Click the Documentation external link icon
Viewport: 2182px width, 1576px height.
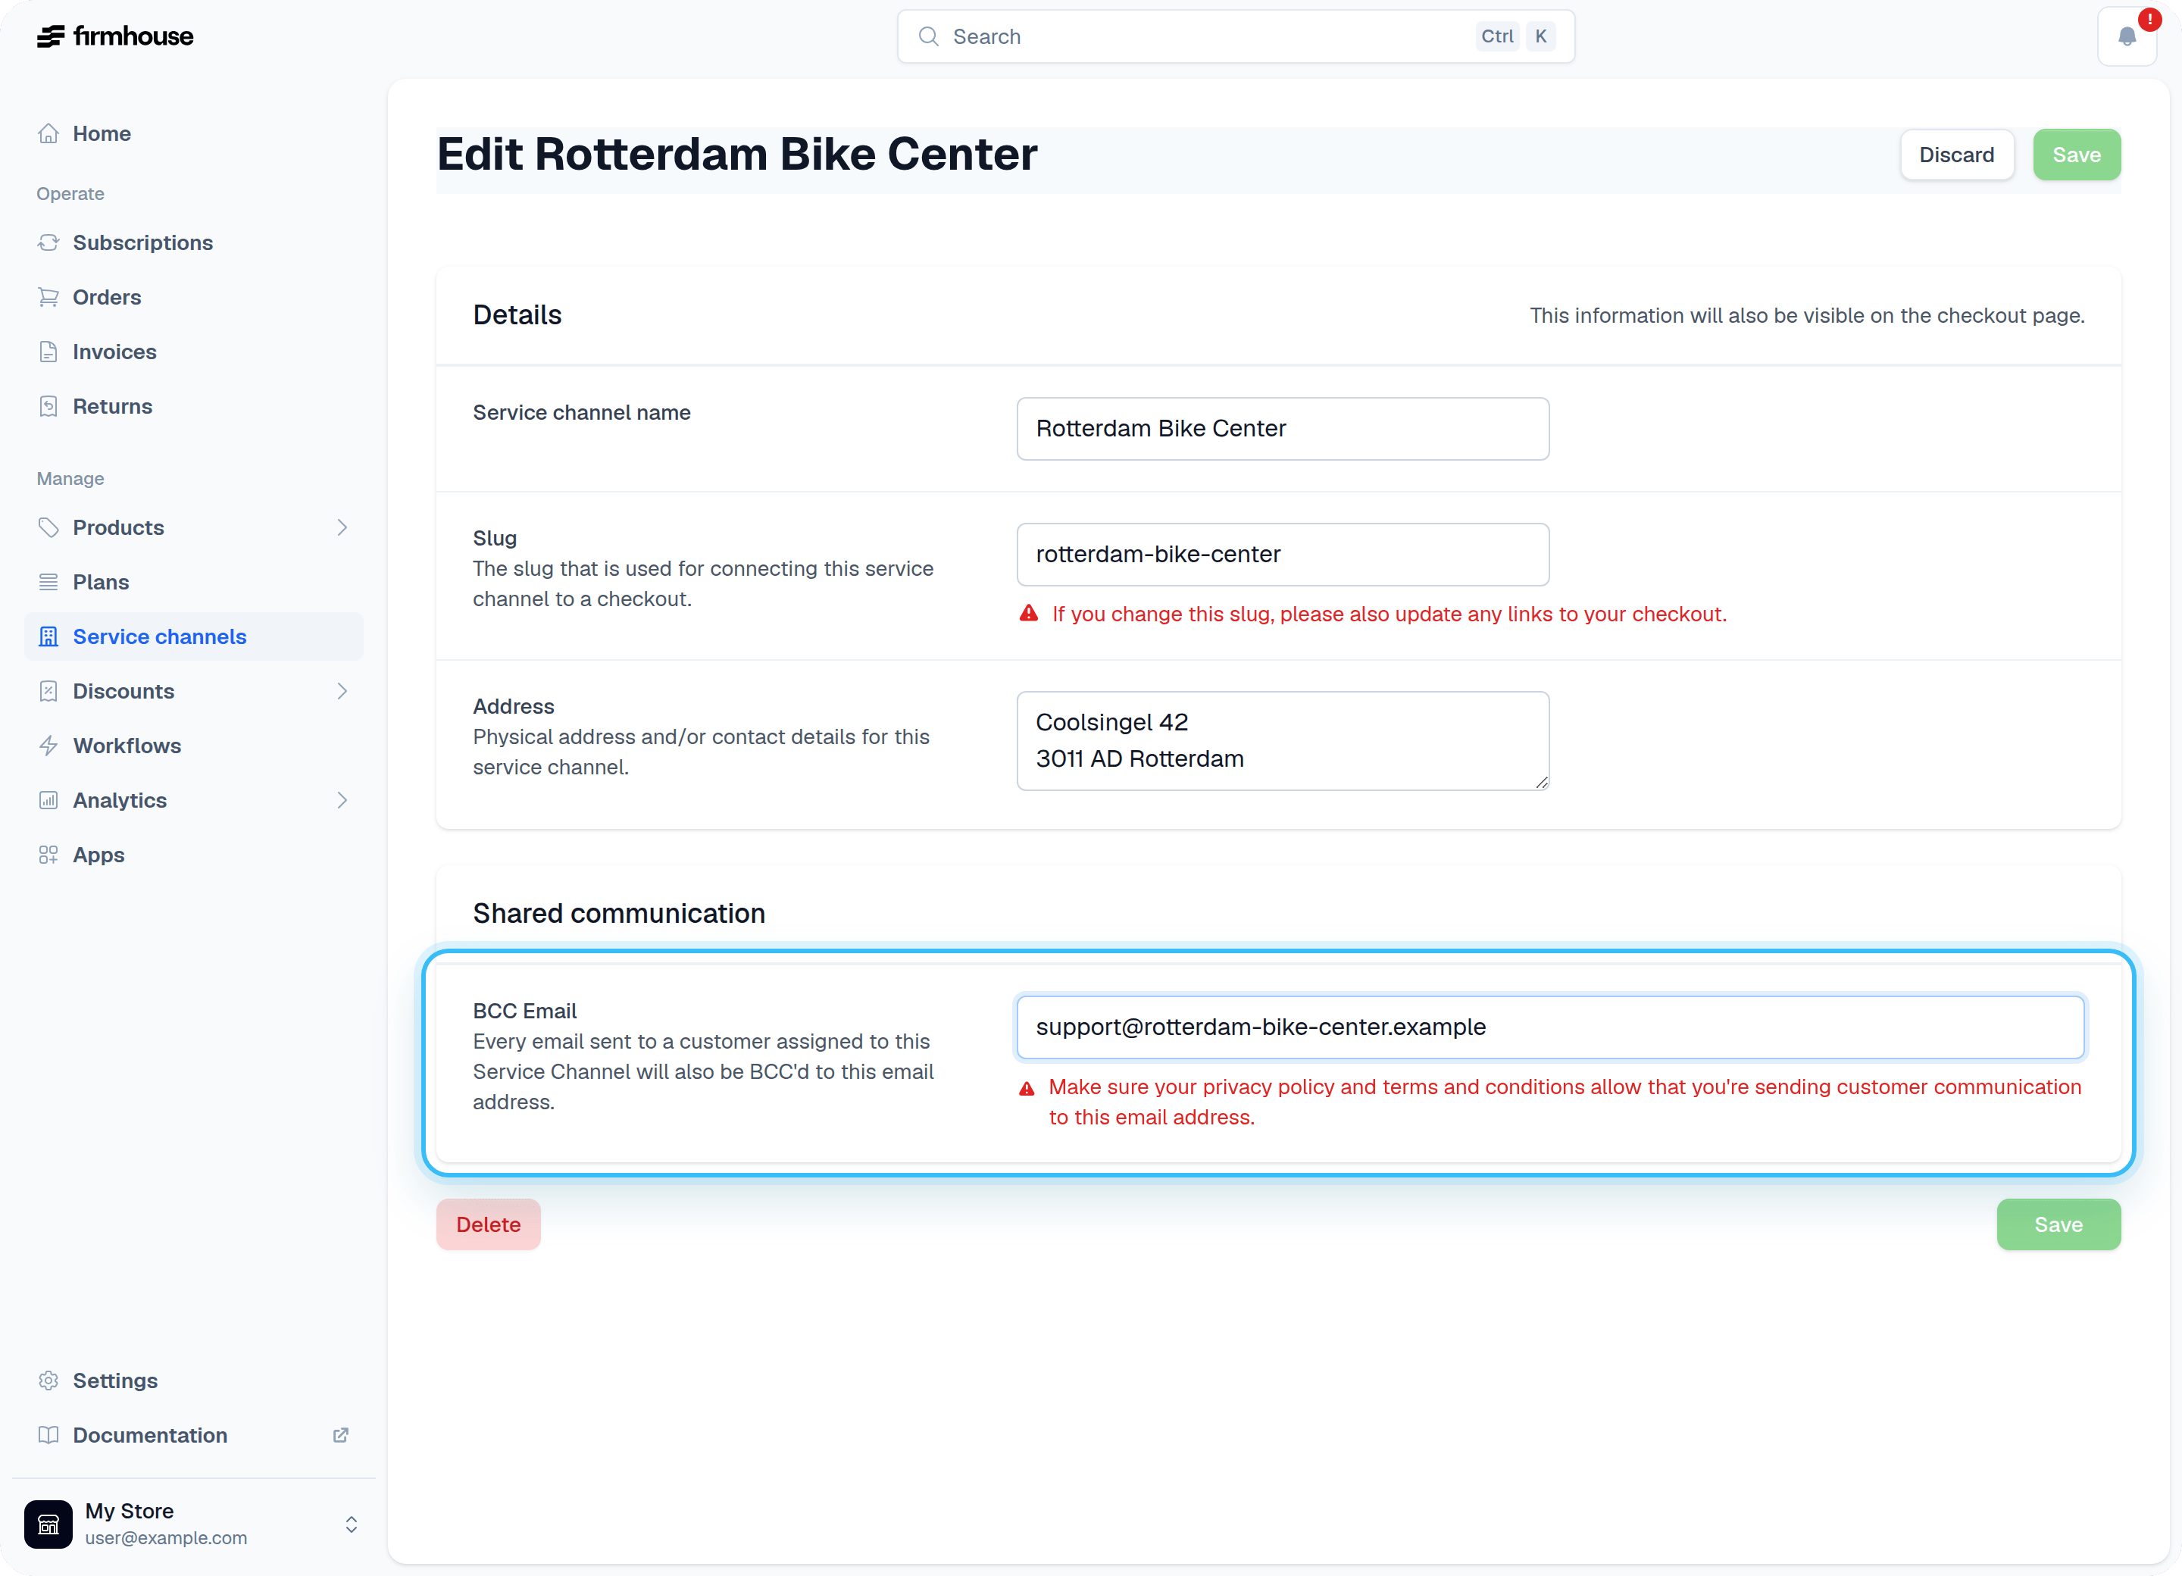tap(341, 1434)
